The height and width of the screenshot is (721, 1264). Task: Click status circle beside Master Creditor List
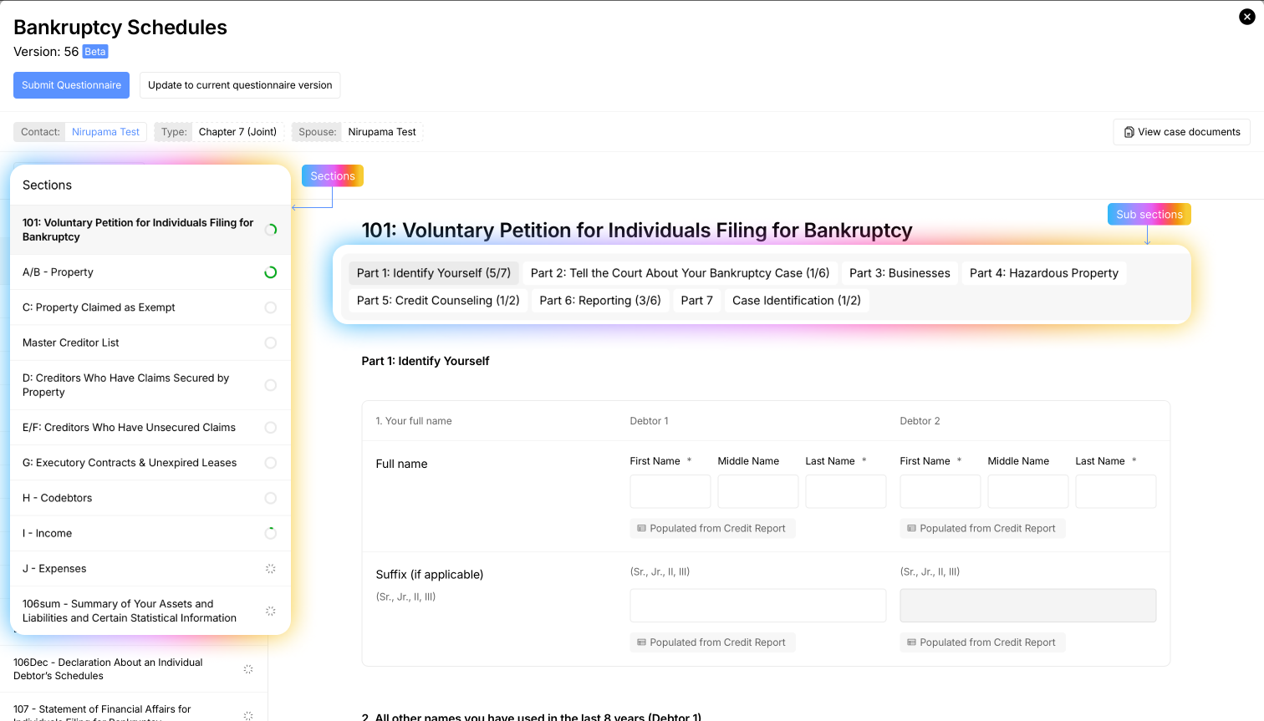coord(270,343)
